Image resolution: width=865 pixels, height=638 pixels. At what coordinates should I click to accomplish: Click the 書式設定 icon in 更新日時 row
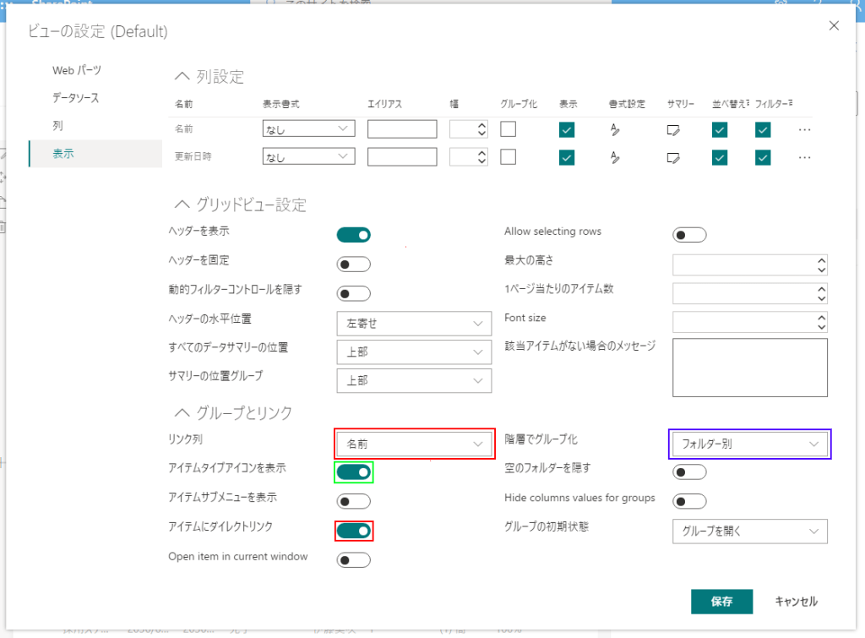coord(614,157)
